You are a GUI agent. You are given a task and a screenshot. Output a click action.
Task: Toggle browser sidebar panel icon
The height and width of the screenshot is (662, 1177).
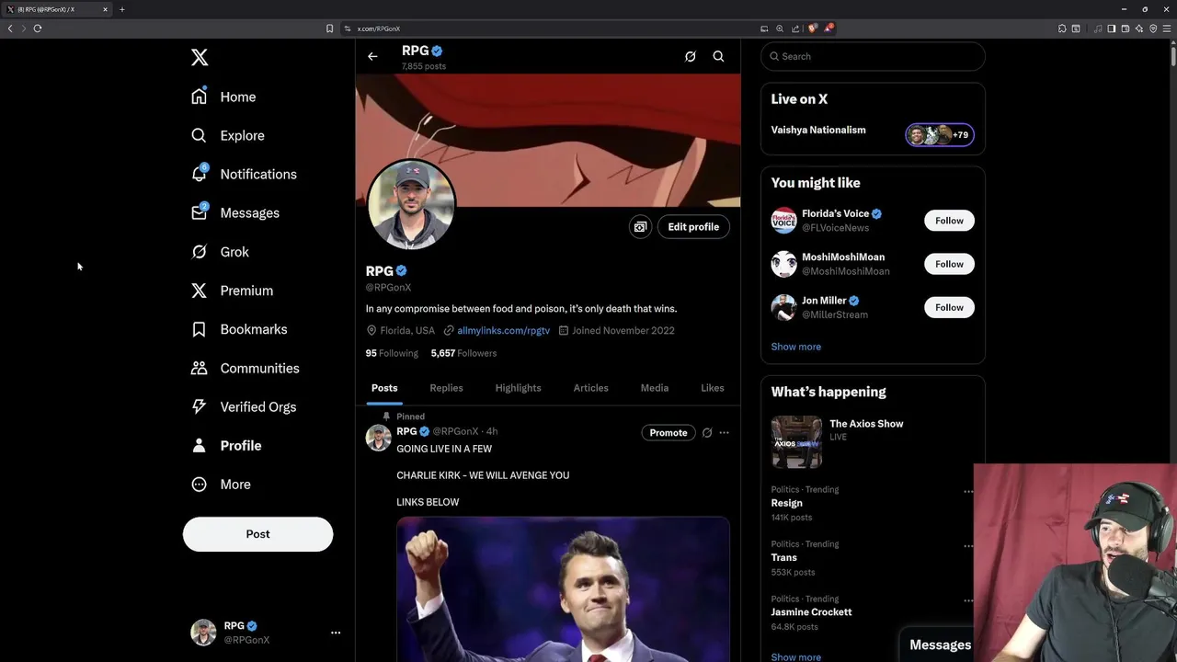[1111, 29]
